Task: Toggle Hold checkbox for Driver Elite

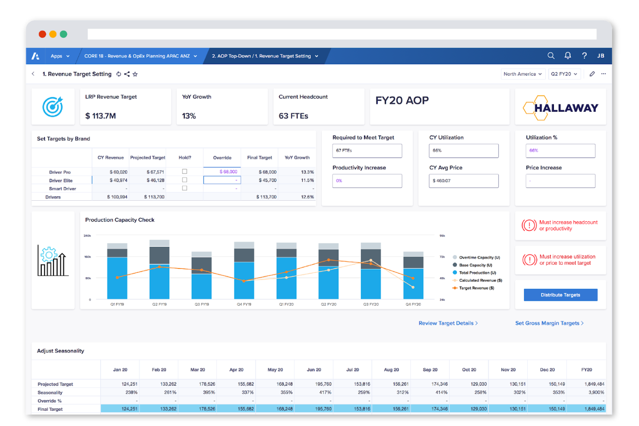Action: 184,180
